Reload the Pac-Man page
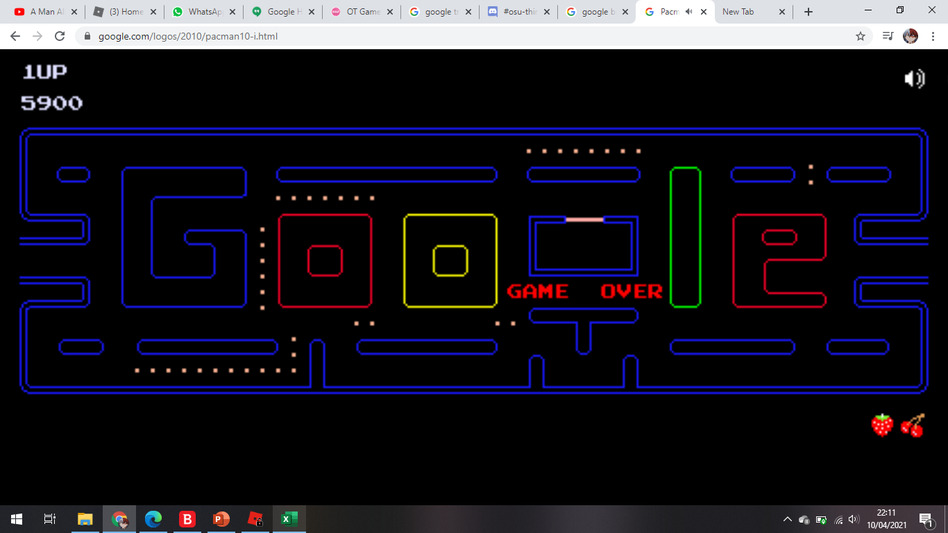 point(60,36)
